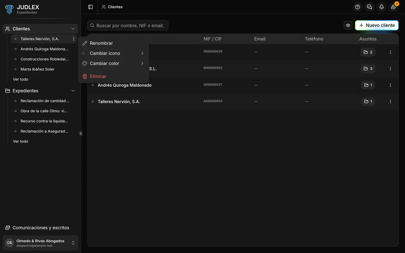Click the trash icon beside Eliminar
The height and width of the screenshot is (253, 405).
(x=85, y=76)
